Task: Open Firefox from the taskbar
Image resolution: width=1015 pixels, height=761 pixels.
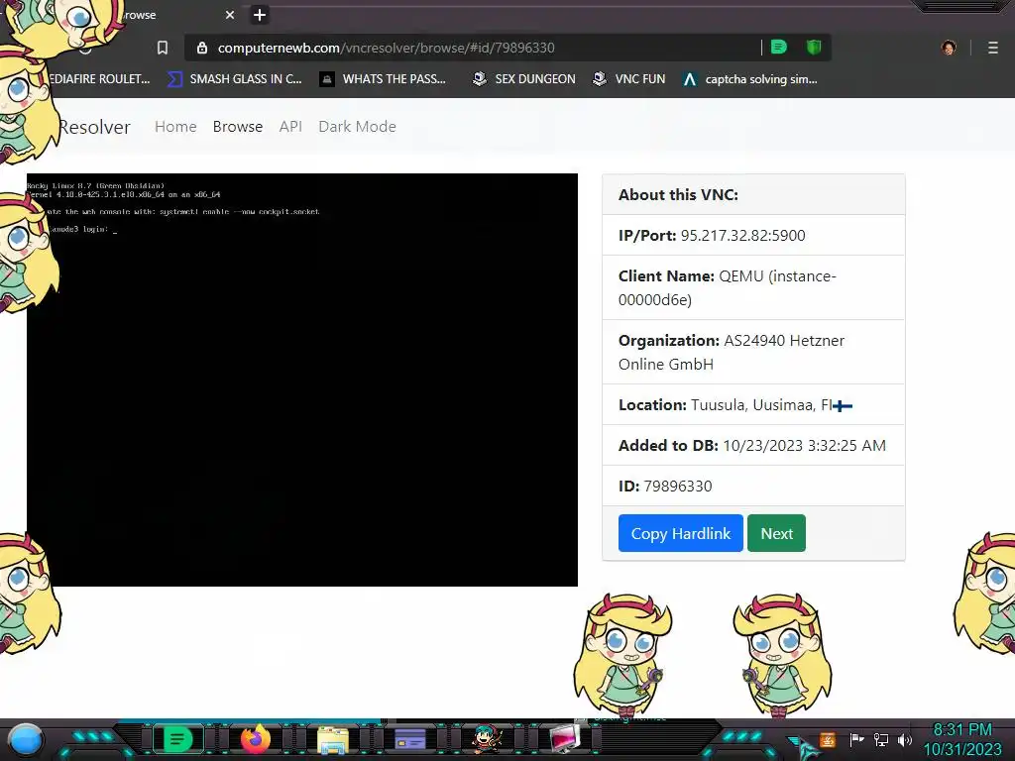Action: coord(255,739)
